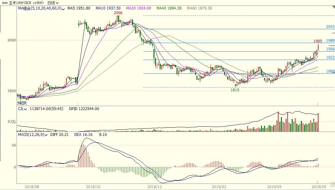
Task: Select the 1922 retracement level label
Action: pos(330,57)
